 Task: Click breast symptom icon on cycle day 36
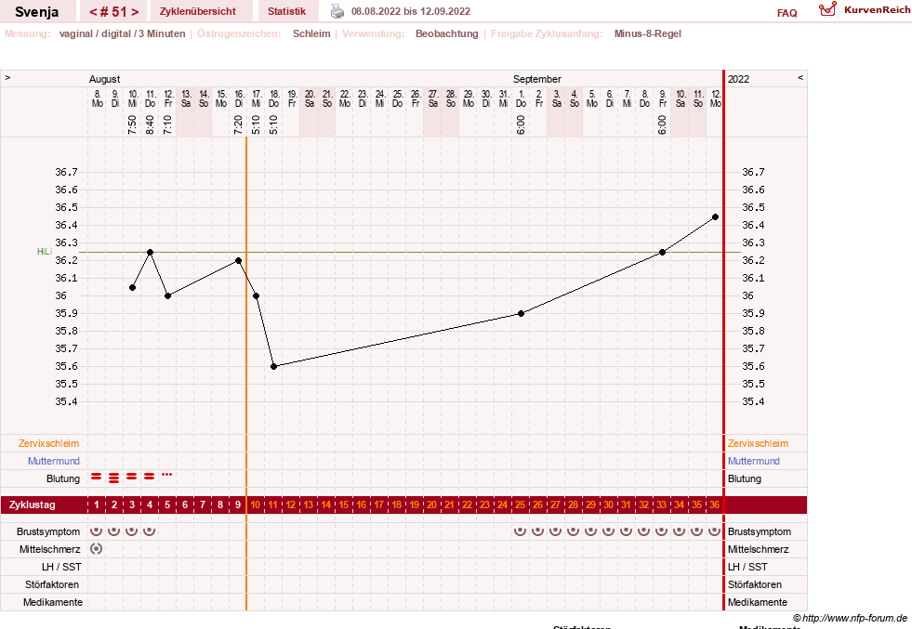click(714, 531)
